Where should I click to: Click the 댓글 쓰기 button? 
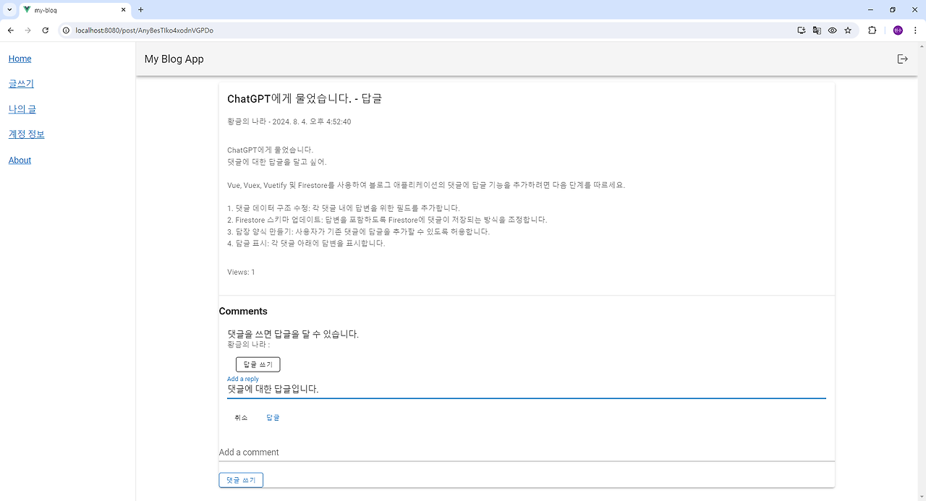241,480
